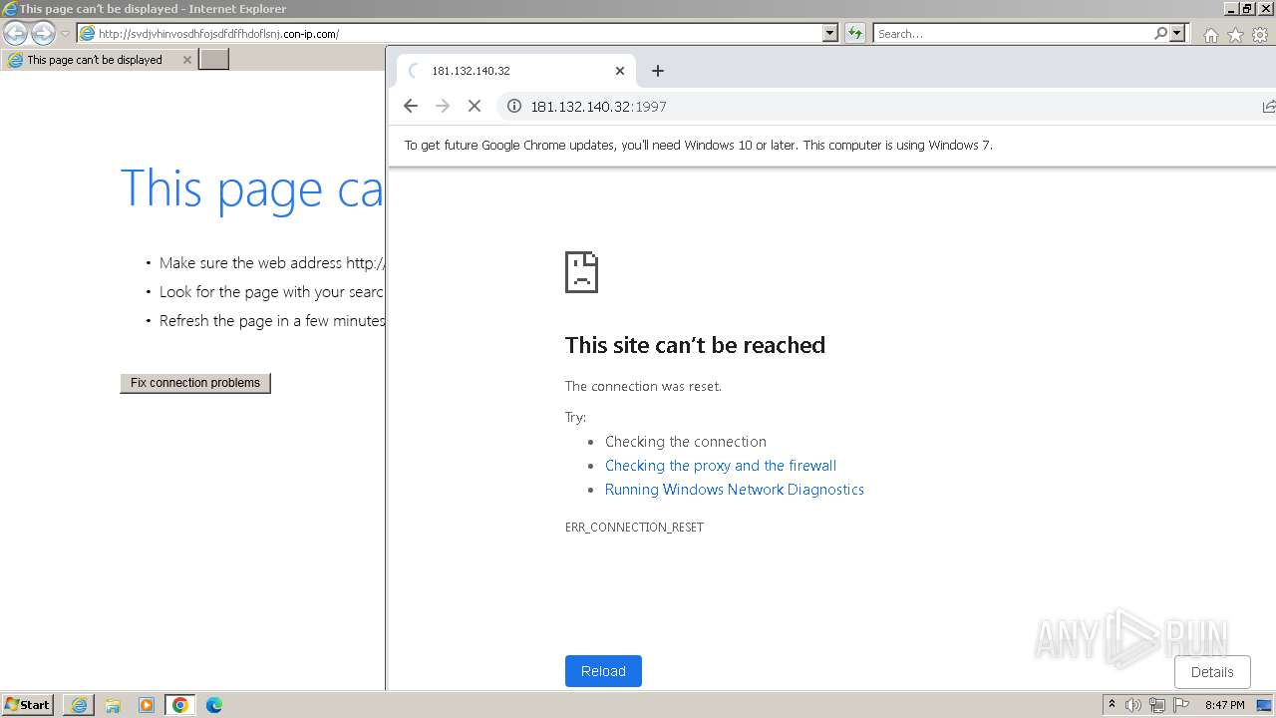
Task: Click the blue Reload button
Action: click(x=603, y=671)
